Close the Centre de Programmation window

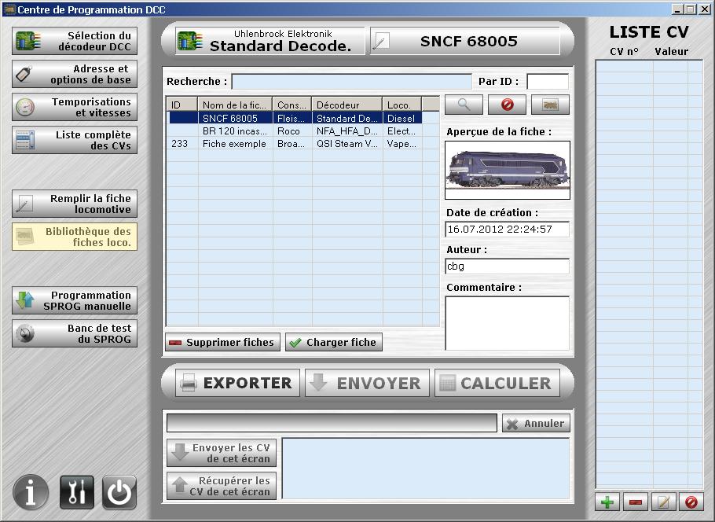tap(705, 9)
